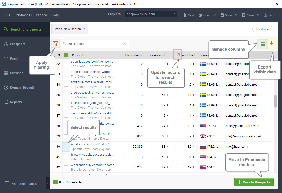Image resolution: width=282 pixels, height=193 pixels.
Task: Check the checkbox for row 32
Action: tap(66, 64)
